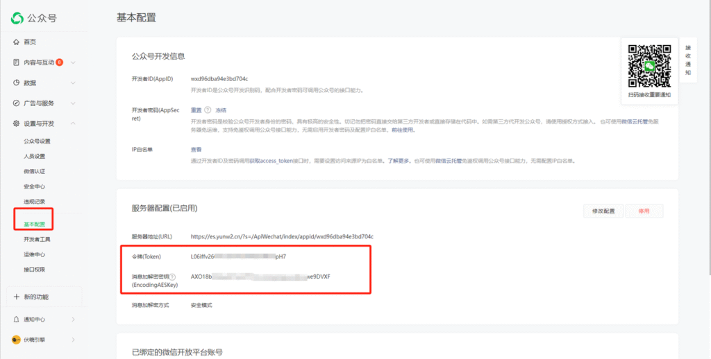The height and width of the screenshot is (359, 711).
Task: Click the 伏鹤引擎 account avatar
Action: pyautogui.click(x=17, y=340)
